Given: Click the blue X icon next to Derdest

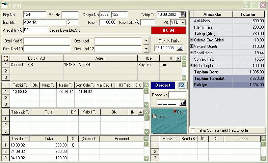Looking at the screenshot, I should [182, 85].
